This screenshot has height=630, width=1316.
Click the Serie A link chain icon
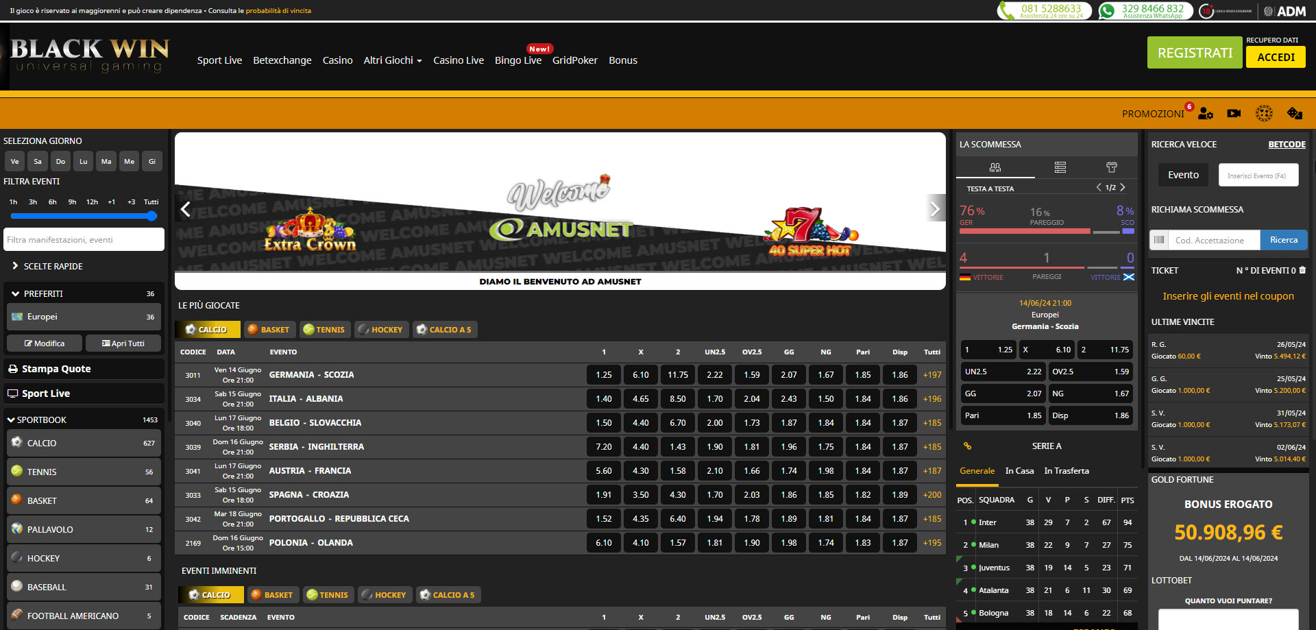coord(968,446)
